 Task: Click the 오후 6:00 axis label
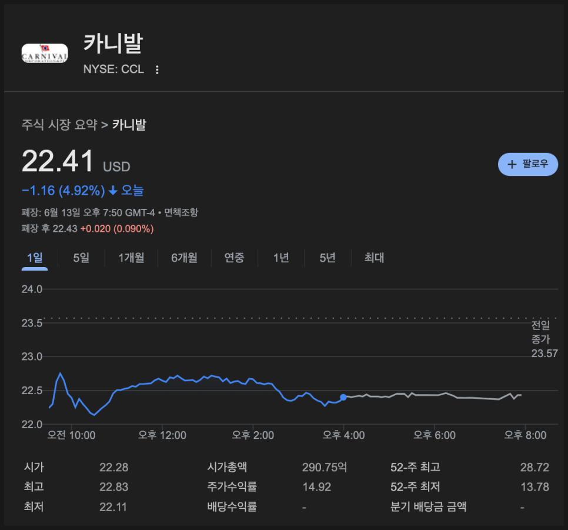435,435
